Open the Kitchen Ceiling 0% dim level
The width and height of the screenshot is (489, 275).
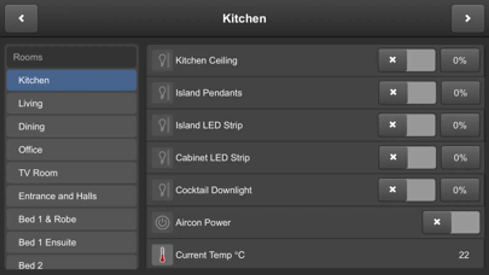coord(460,61)
